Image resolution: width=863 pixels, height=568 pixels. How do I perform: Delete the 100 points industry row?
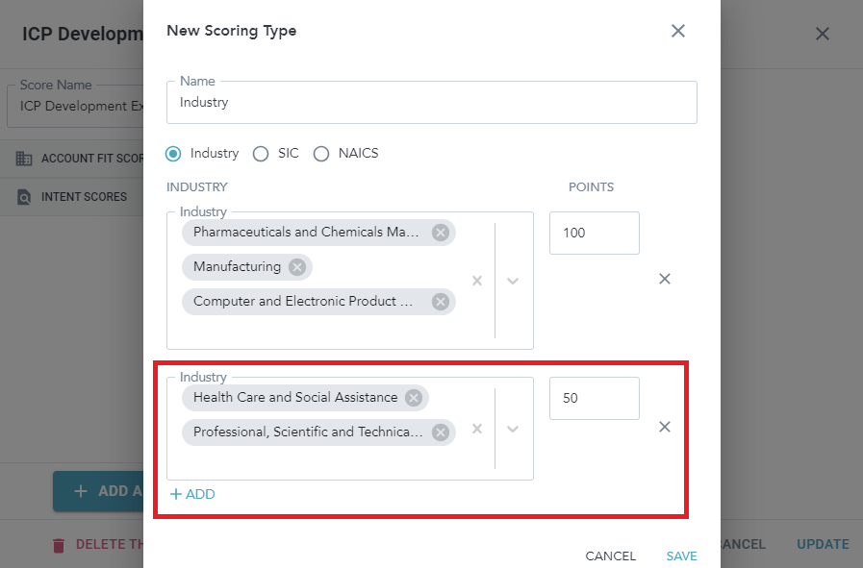[664, 279]
